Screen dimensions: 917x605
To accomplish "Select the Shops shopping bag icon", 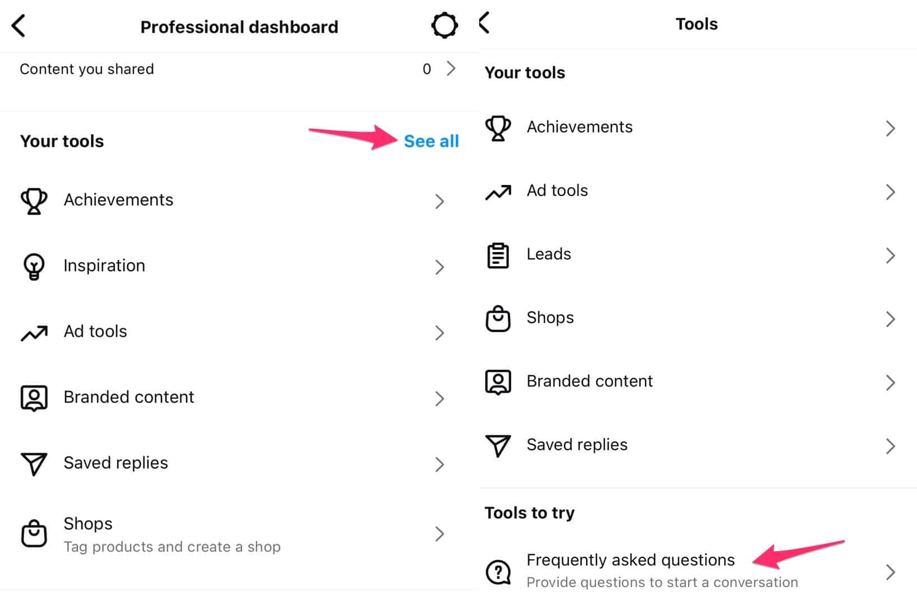I will pos(34,533).
